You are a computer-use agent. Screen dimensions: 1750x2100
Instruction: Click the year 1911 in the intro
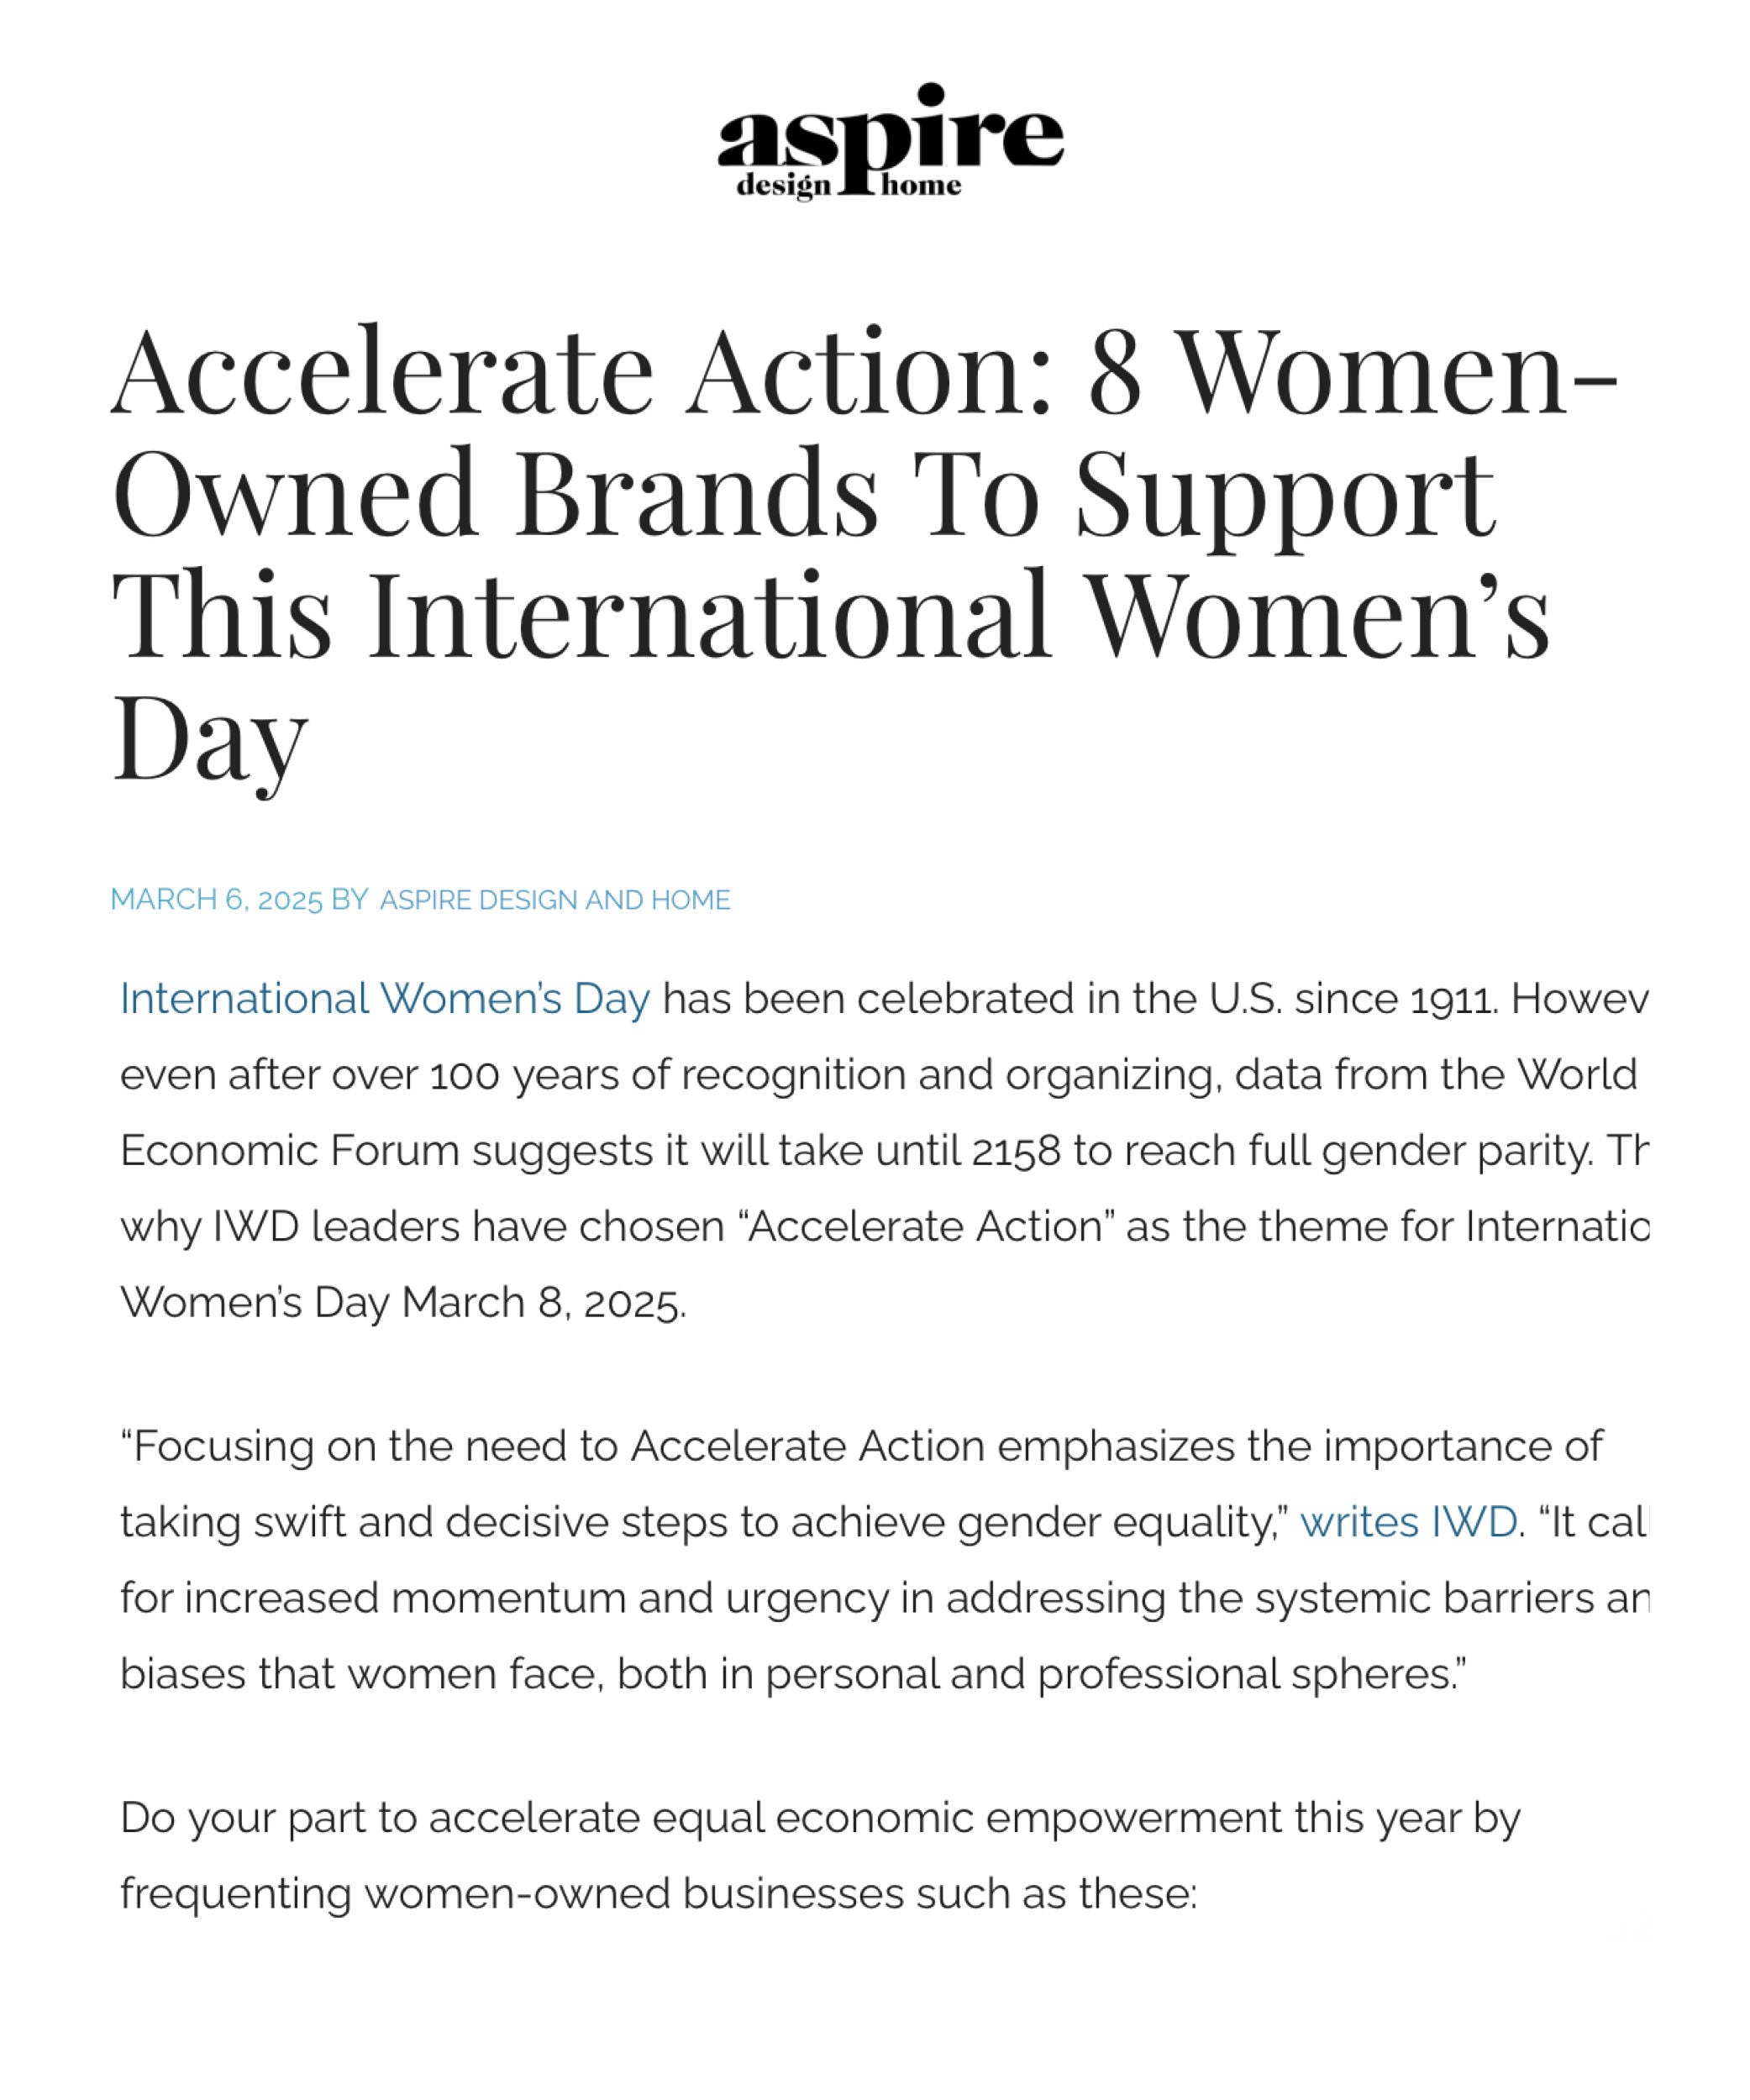1453,999
